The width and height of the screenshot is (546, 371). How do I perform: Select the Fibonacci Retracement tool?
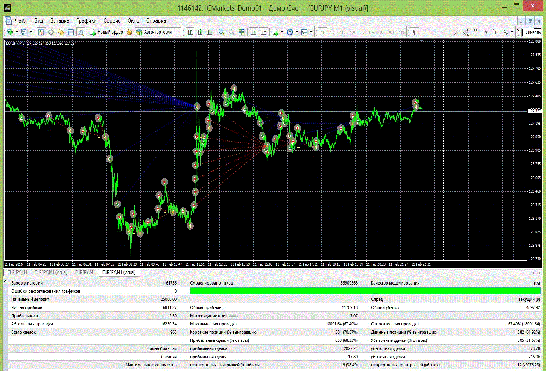pyautogui.click(x=476, y=32)
